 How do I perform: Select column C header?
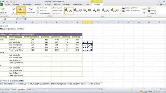click(x=33, y=22)
